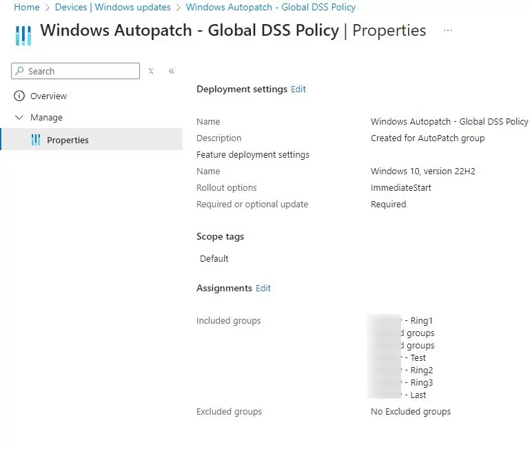This screenshot has width=530, height=449.
Task: Select the 'Required' update value
Action: 389,204
